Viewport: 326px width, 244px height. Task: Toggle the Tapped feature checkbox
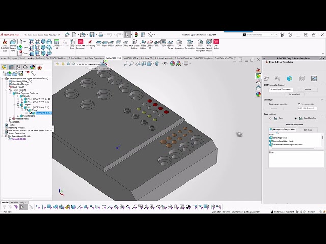18,105
